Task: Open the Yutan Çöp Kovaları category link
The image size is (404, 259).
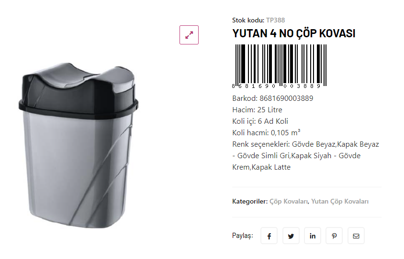Action: click(x=339, y=201)
